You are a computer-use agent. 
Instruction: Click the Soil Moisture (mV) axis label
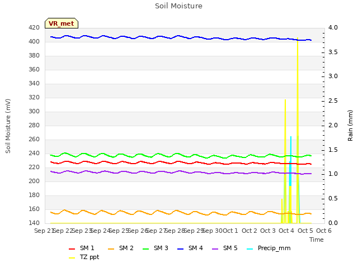tap(8, 126)
